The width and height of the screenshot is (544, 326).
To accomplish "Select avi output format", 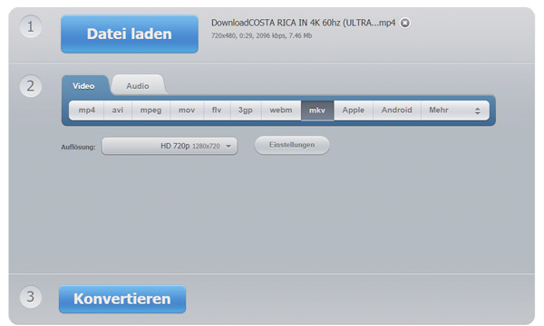I will pyautogui.click(x=118, y=110).
